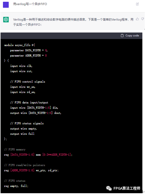Click the FPGA算法工程师 watermark text
Image resolution: width=145 pixels, height=195 pixels.
pos(127,188)
